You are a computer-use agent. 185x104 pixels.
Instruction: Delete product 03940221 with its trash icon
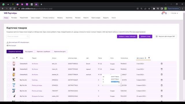click(162, 86)
